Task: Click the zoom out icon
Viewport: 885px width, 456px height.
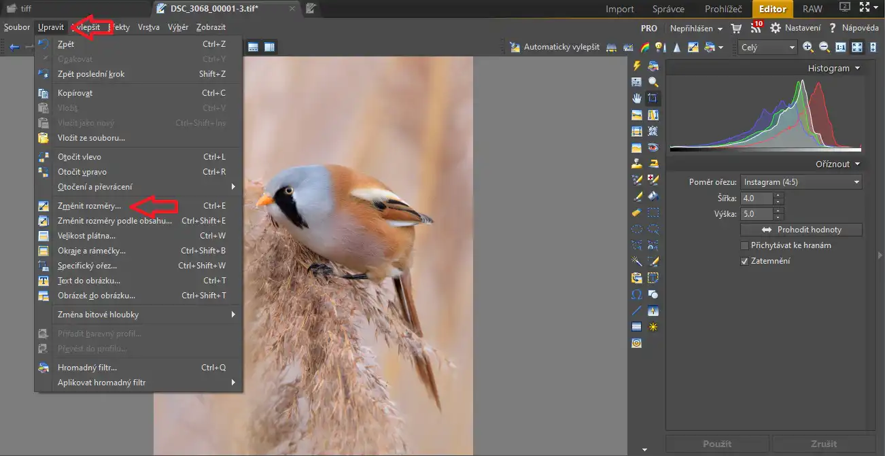Action: [824, 47]
